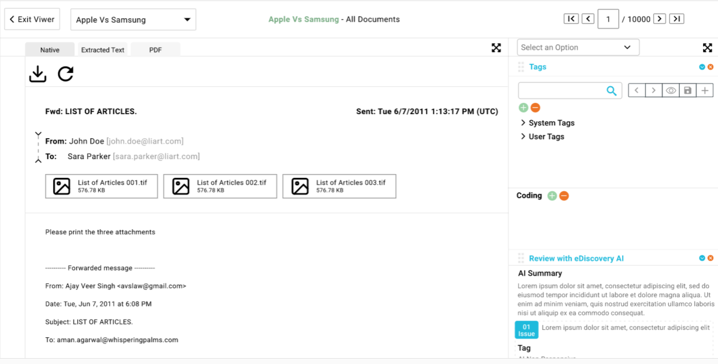Click the refresh document icon
The height and width of the screenshot is (364, 718).
tap(65, 74)
